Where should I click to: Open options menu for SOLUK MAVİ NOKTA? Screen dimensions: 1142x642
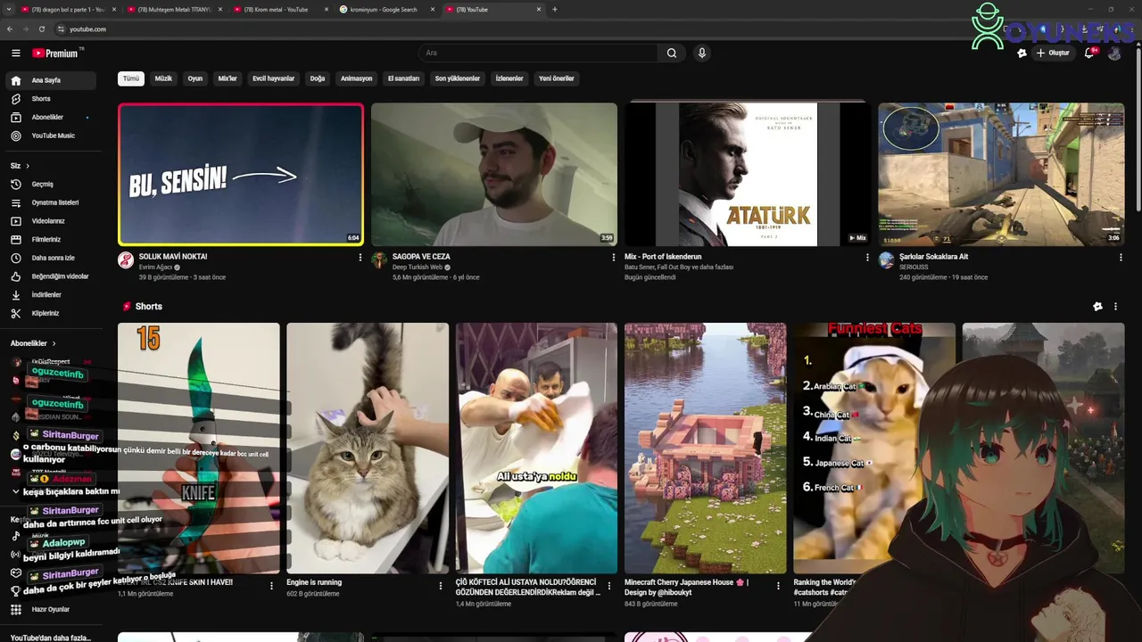[x=360, y=257]
